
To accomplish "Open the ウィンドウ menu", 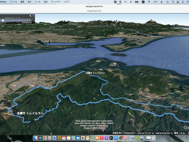I will (x=55, y=2).
